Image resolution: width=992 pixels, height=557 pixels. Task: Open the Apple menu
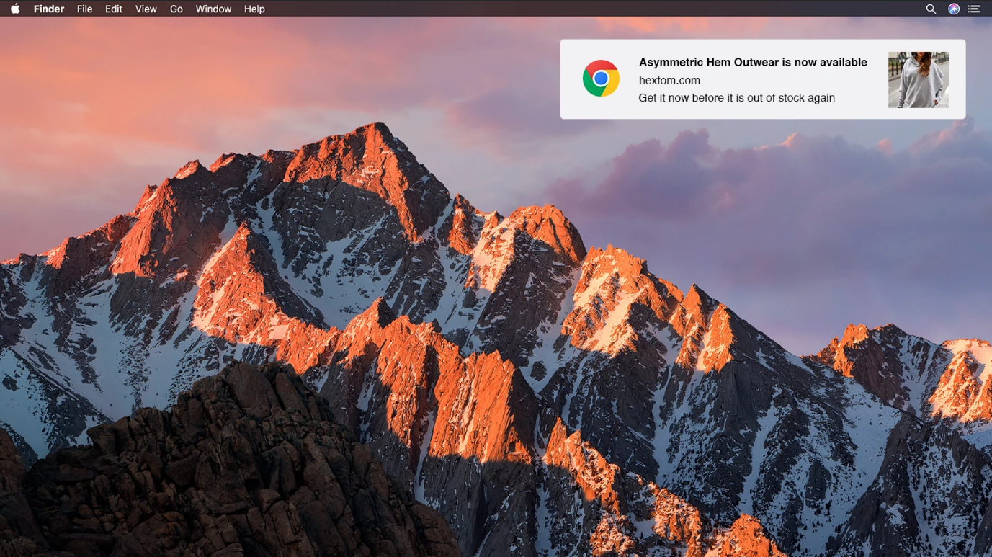(x=15, y=9)
